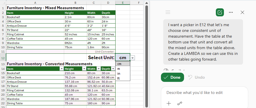Select the '76.2 cm' converted Office Desk height
The image size is (256, 108).
[x=75, y=78]
